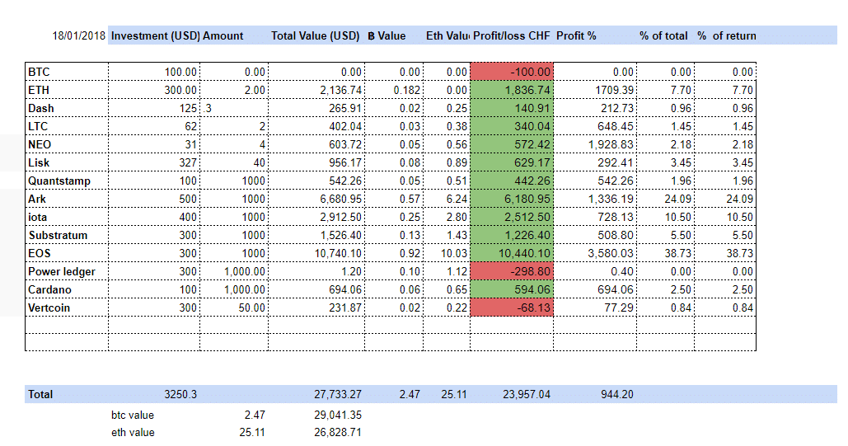Select the Profit/loss CHF column header
848x446 pixels.
tap(512, 35)
